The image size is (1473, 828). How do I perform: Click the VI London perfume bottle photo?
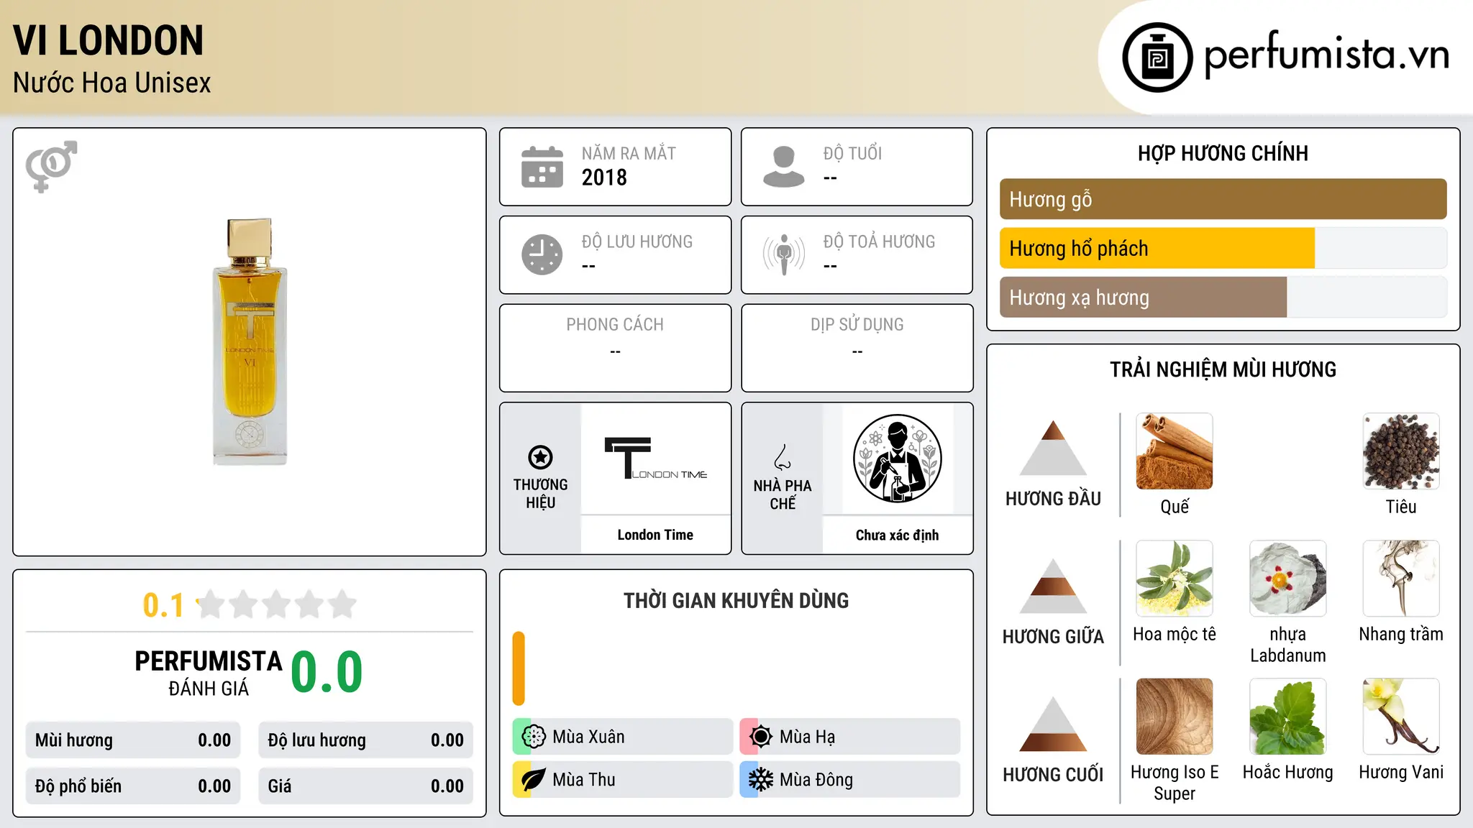250,341
